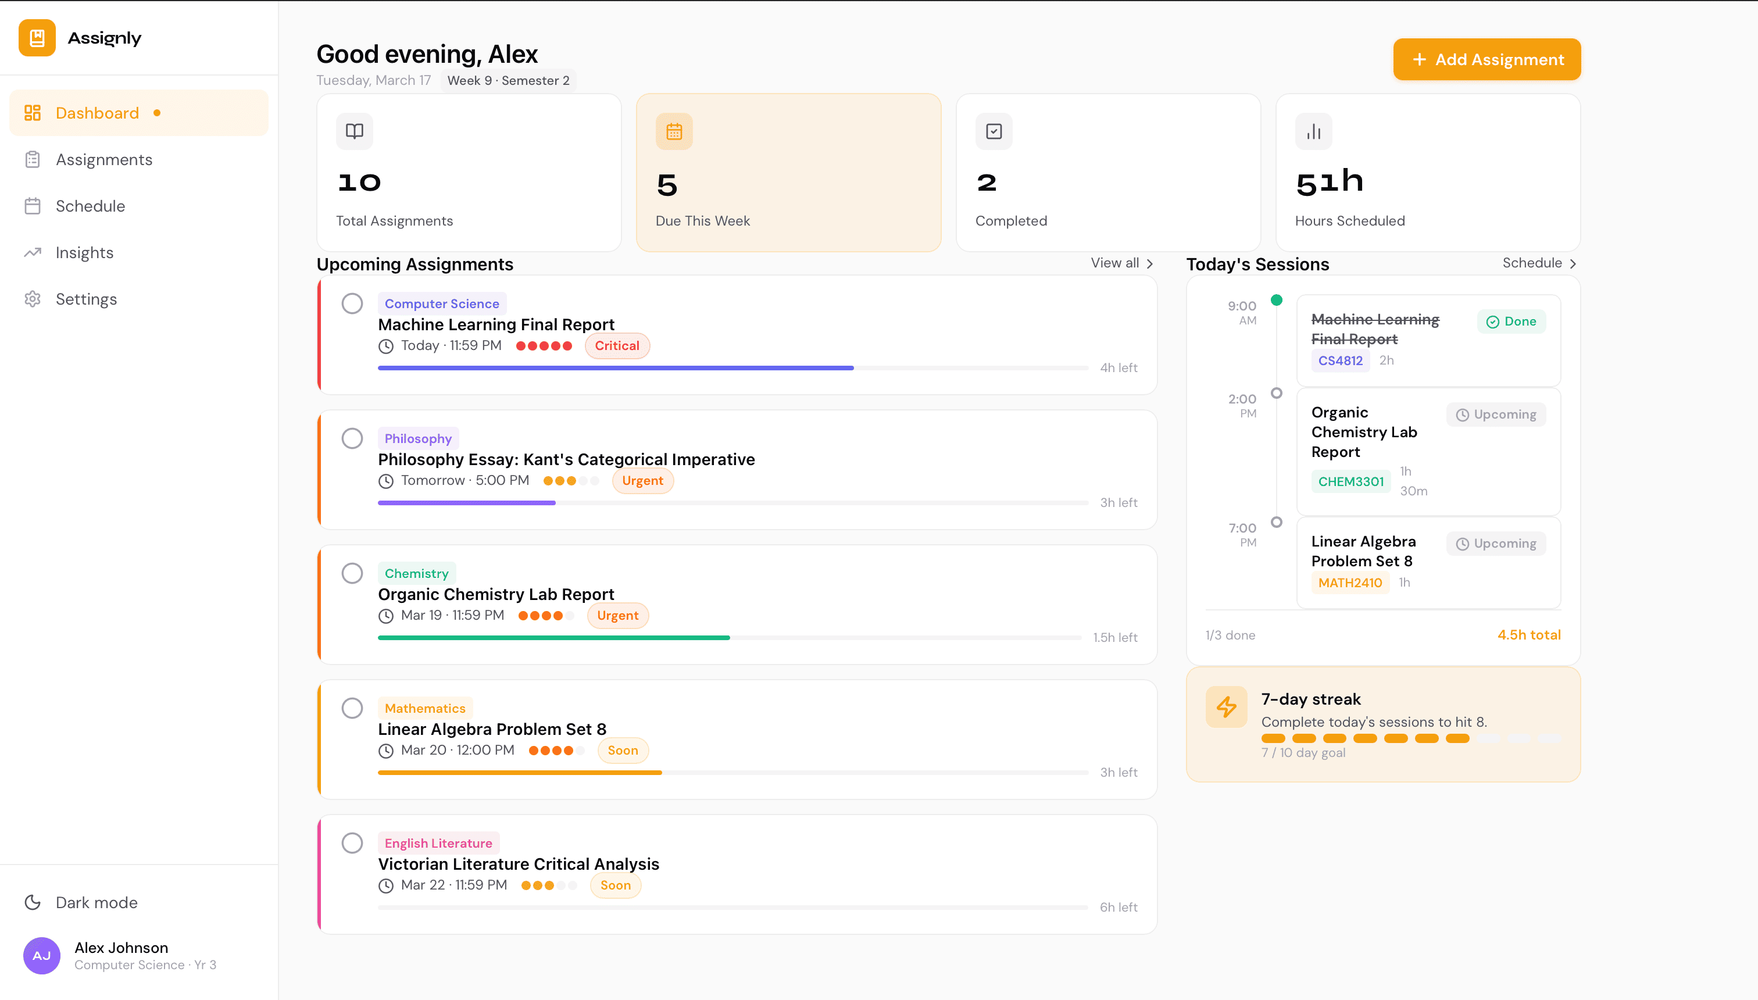Select the Due This Week stat card
The image size is (1758, 1000).
coord(788,173)
